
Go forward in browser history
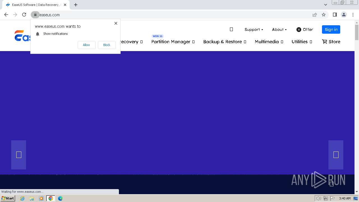coord(15,15)
